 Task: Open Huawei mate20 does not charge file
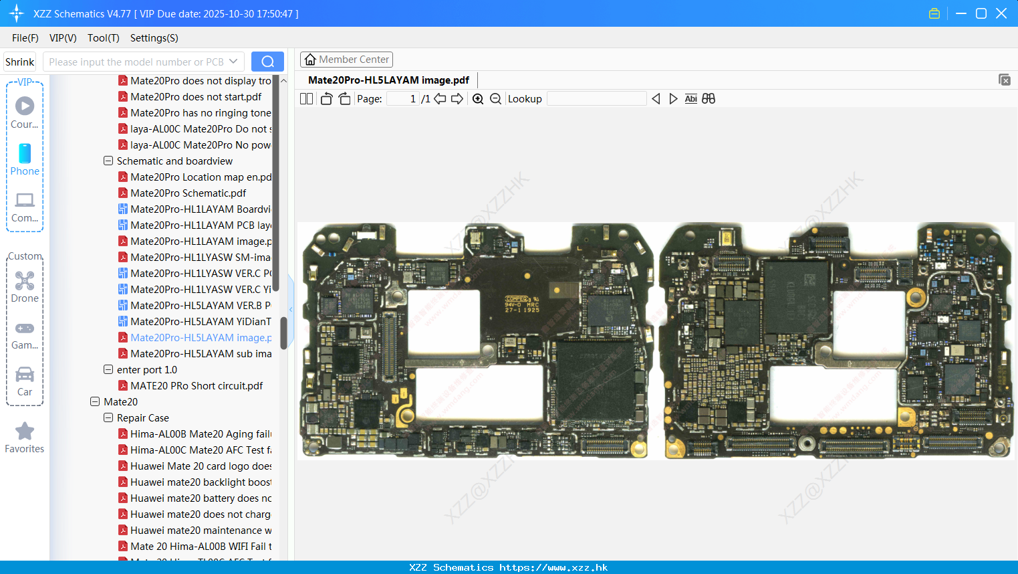[195, 514]
